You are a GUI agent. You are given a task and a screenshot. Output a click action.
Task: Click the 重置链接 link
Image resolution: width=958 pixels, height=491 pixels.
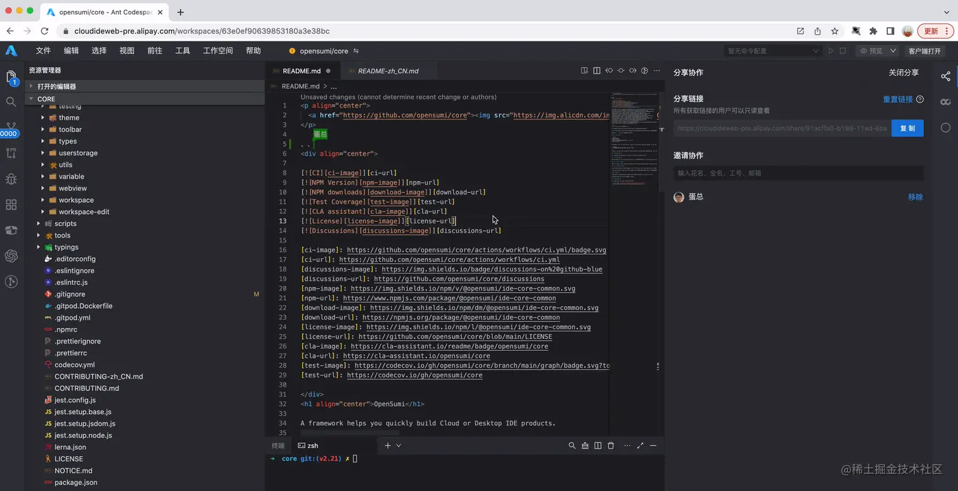[898, 99]
